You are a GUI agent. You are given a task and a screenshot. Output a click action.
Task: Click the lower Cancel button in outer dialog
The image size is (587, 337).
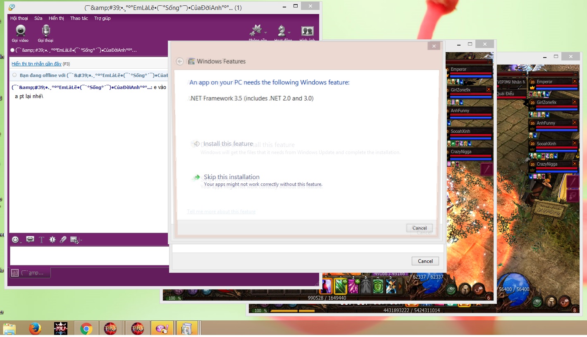425,261
